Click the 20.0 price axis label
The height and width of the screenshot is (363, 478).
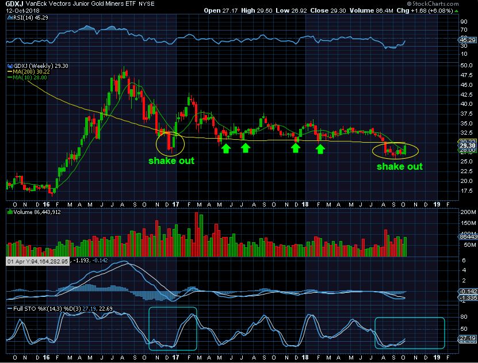pyautogui.click(x=466, y=181)
